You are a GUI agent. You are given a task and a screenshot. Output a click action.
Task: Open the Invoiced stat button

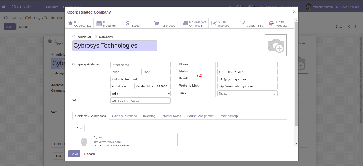[x=223, y=23]
